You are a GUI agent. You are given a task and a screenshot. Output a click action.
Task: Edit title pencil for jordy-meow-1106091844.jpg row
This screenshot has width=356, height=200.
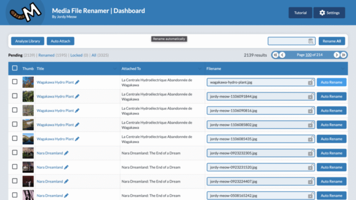[x=77, y=96]
